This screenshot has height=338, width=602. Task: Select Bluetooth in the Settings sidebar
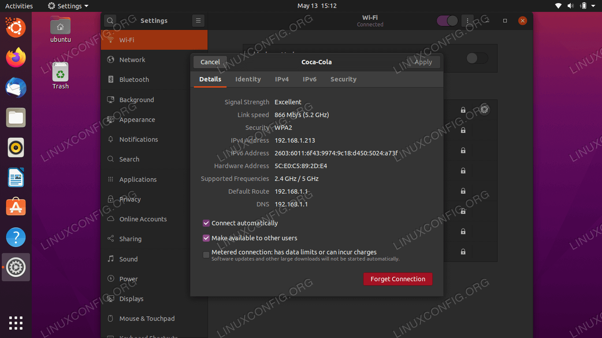click(134, 80)
